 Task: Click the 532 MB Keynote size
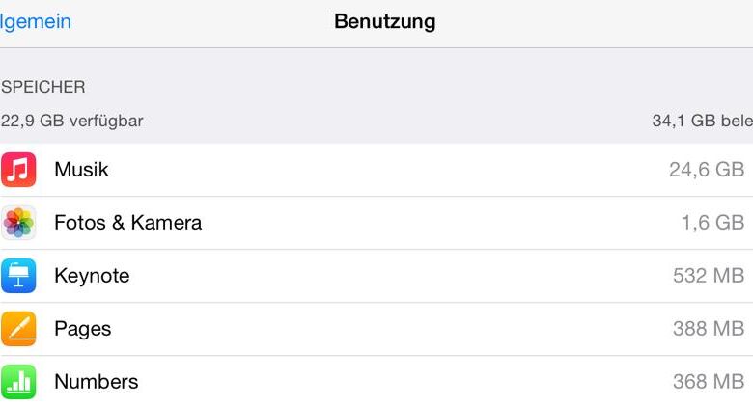(x=709, y=276)
